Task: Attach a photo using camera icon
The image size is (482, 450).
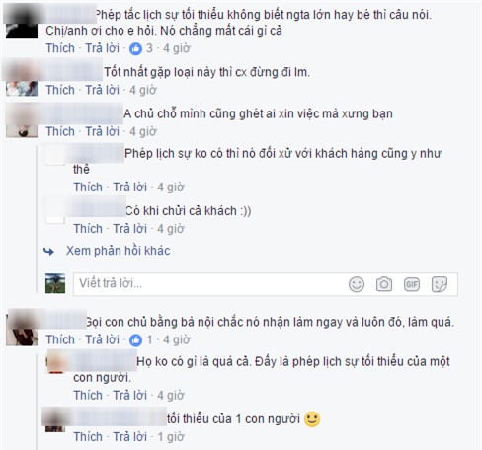Action: coord(384,284)
